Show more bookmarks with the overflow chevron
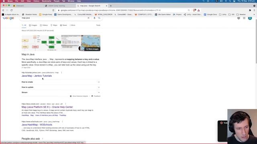 pyautogui.click(x=254, y=14)
